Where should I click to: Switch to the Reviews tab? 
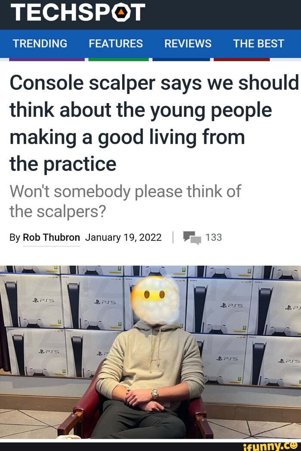[187, 44]
